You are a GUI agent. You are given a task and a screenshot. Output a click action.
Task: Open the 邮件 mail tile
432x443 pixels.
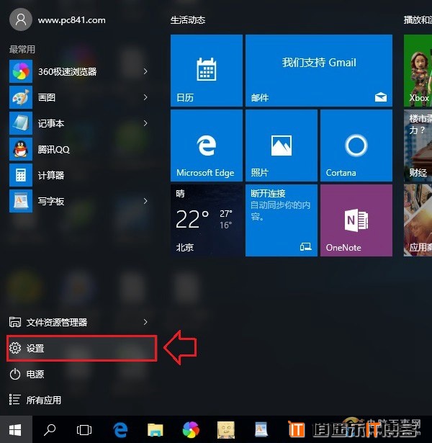tap(319, 71)
